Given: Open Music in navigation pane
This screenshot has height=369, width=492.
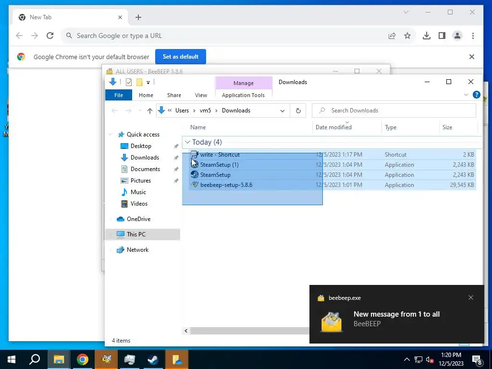Looking at the screenshot, I should click(138, 192).
